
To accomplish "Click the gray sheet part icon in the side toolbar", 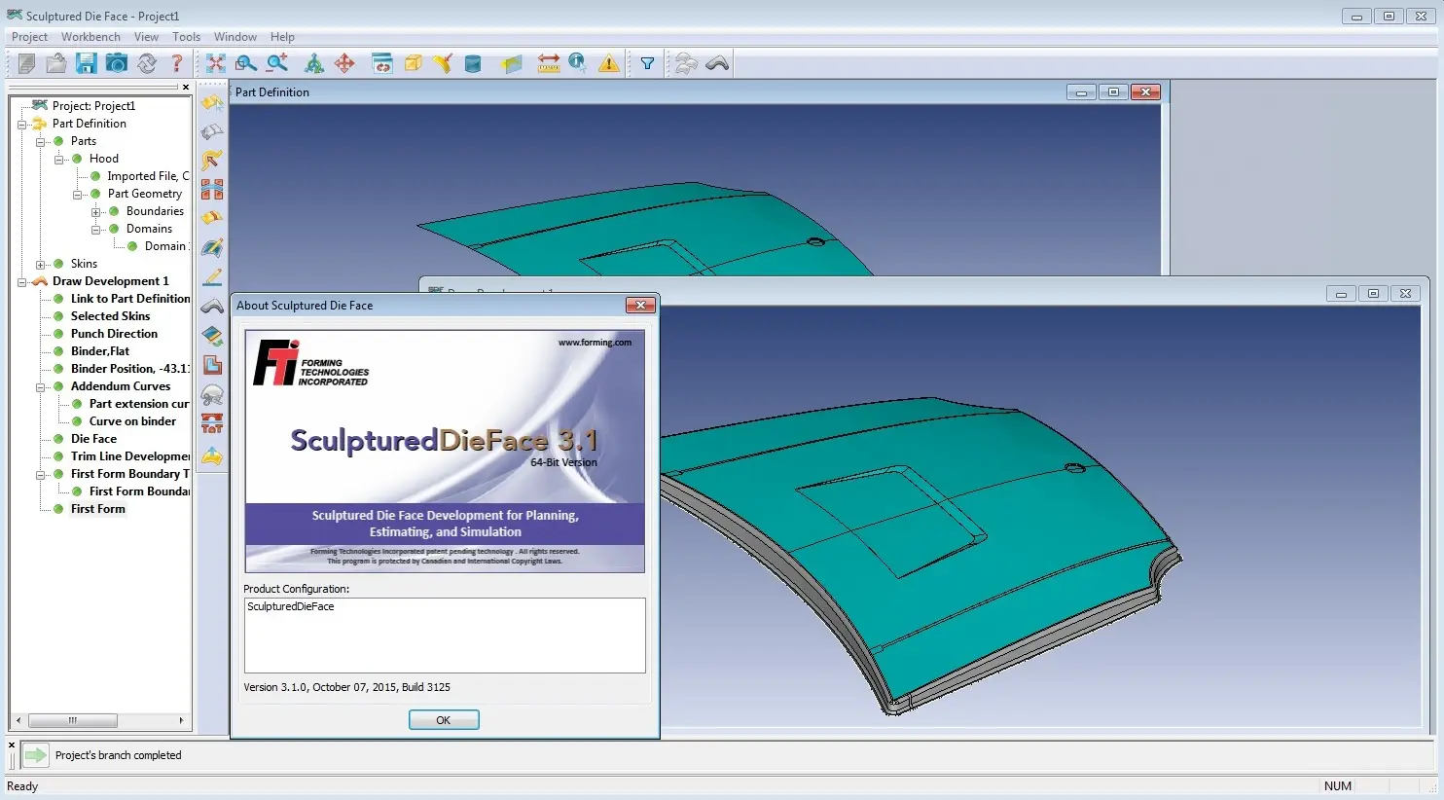I will 212,131.
